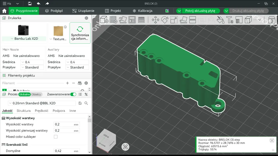Screen dimensions: 278x156
Task: Click the Home icon
Action: [4, 11]
